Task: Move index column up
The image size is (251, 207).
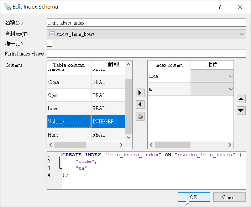Action: (241, 99)
